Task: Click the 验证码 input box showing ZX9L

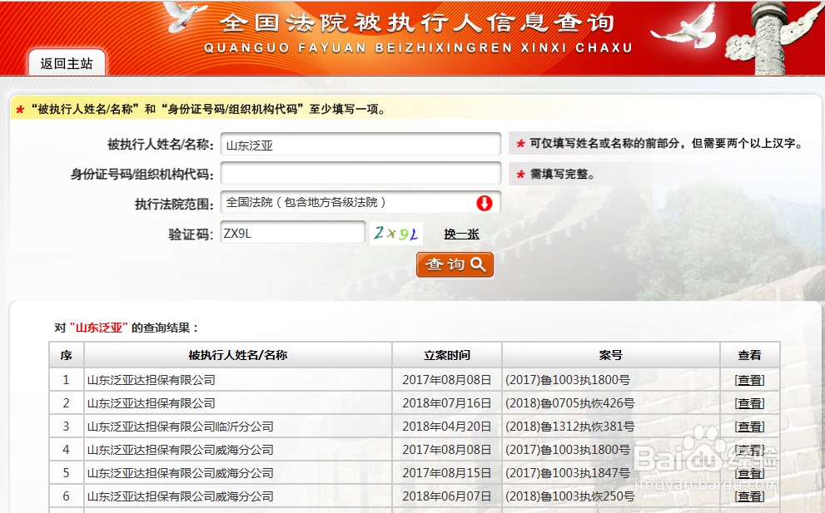Action: click(292, 233)
